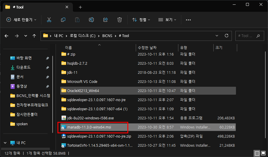Click the navigation pane scrollbar
The height and width of the screenshot is (157, 268).
(53, 94)
